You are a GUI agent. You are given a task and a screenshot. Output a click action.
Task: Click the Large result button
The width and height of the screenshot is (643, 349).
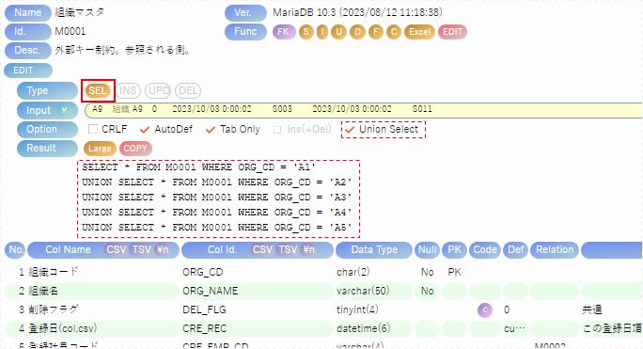(100, 149)
